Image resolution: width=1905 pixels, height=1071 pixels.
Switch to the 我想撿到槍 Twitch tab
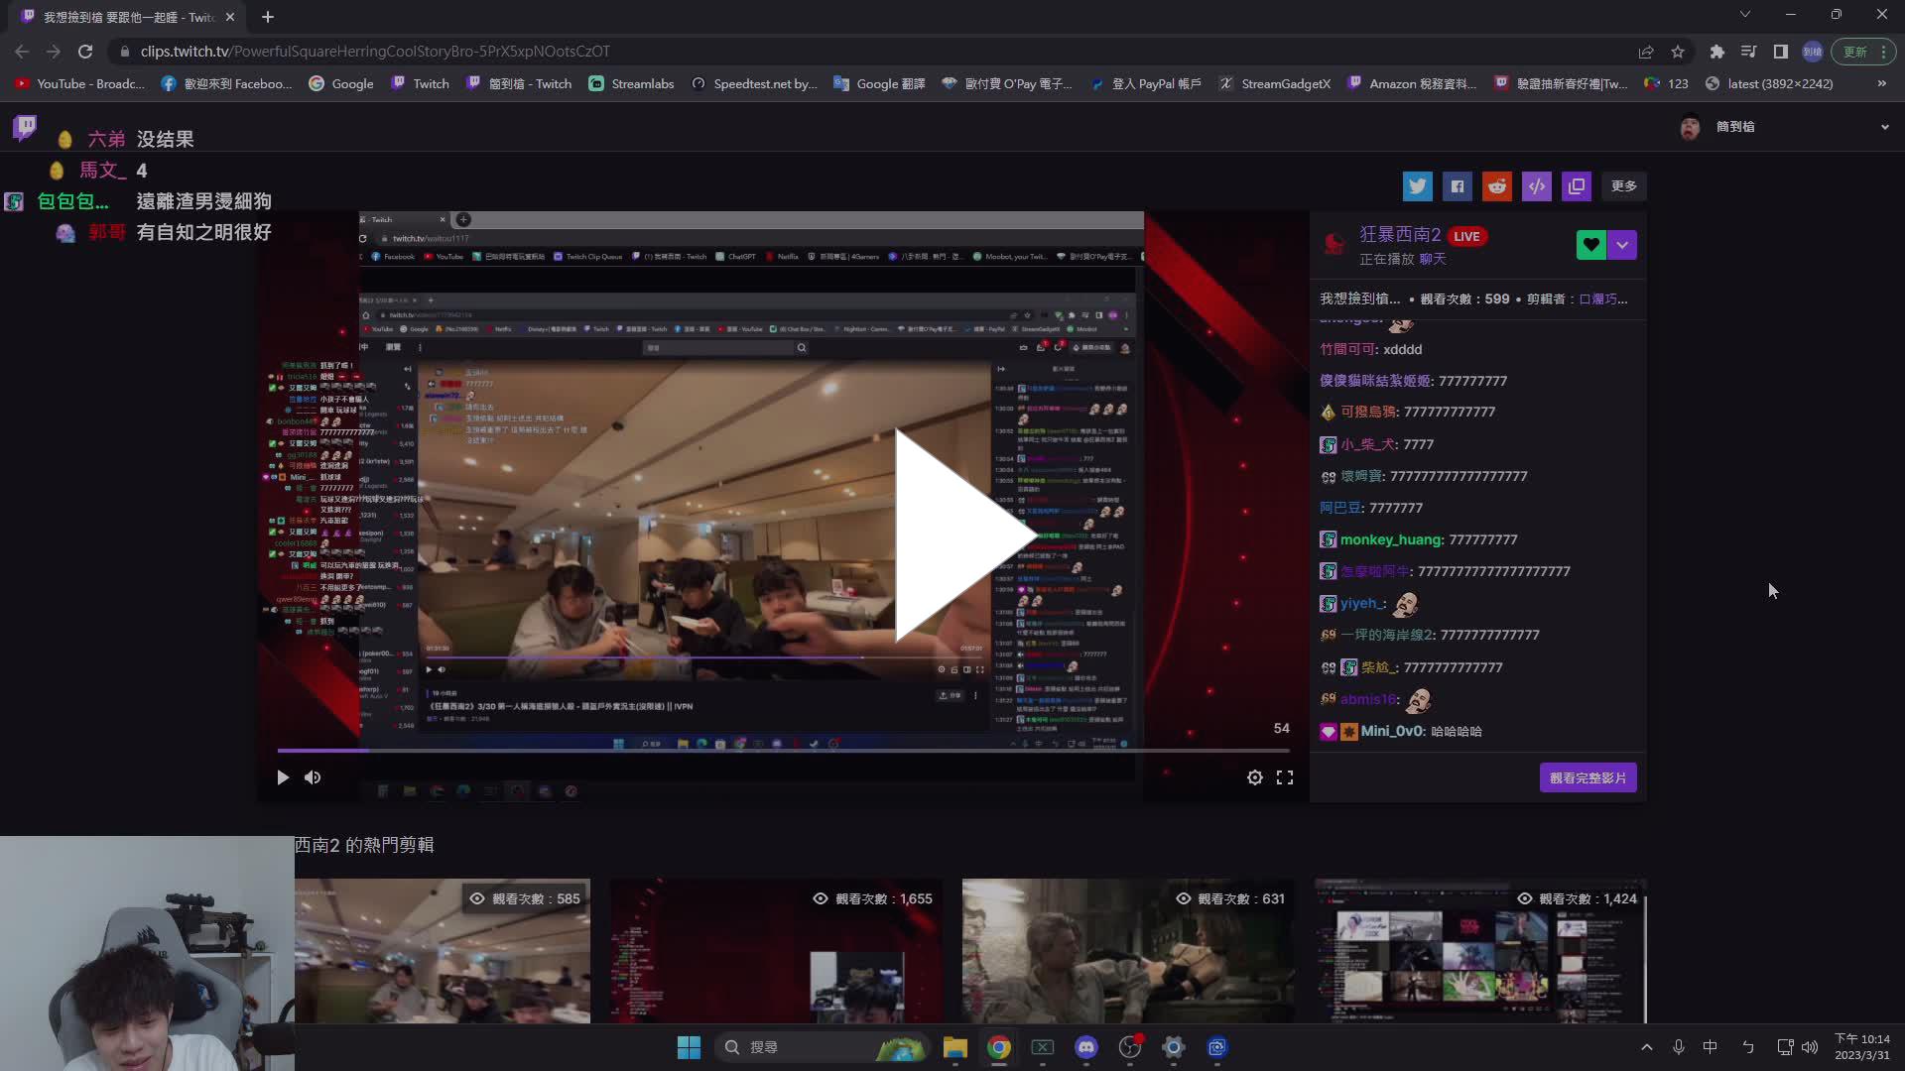119,17
